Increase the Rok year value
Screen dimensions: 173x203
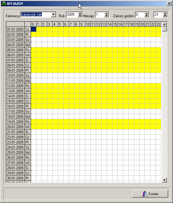coord(80,13)
